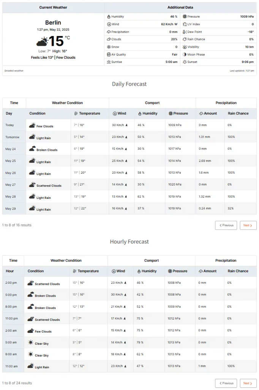Click the Condition header in Hourly Forecast table
The width and height of the screenshot is (259, 390).
[x=36, y=271]
